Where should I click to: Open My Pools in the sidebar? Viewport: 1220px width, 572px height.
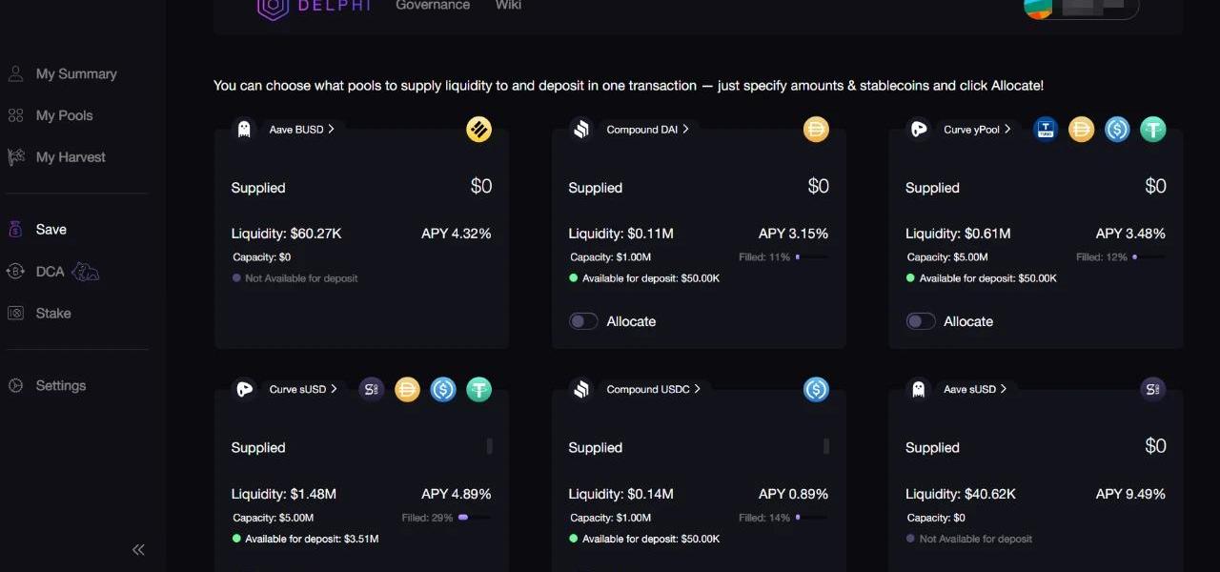[64, 115]
